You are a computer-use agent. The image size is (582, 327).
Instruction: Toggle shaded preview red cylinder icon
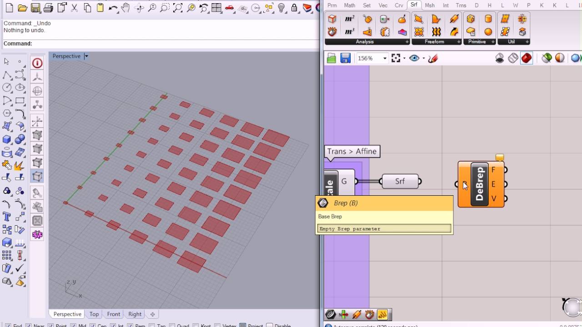(526, 58)
